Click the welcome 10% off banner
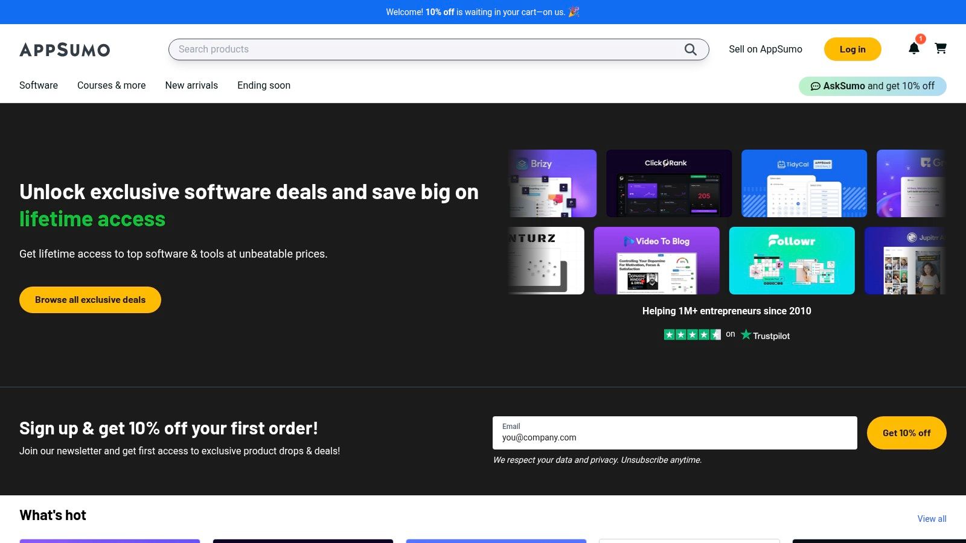 483,12
